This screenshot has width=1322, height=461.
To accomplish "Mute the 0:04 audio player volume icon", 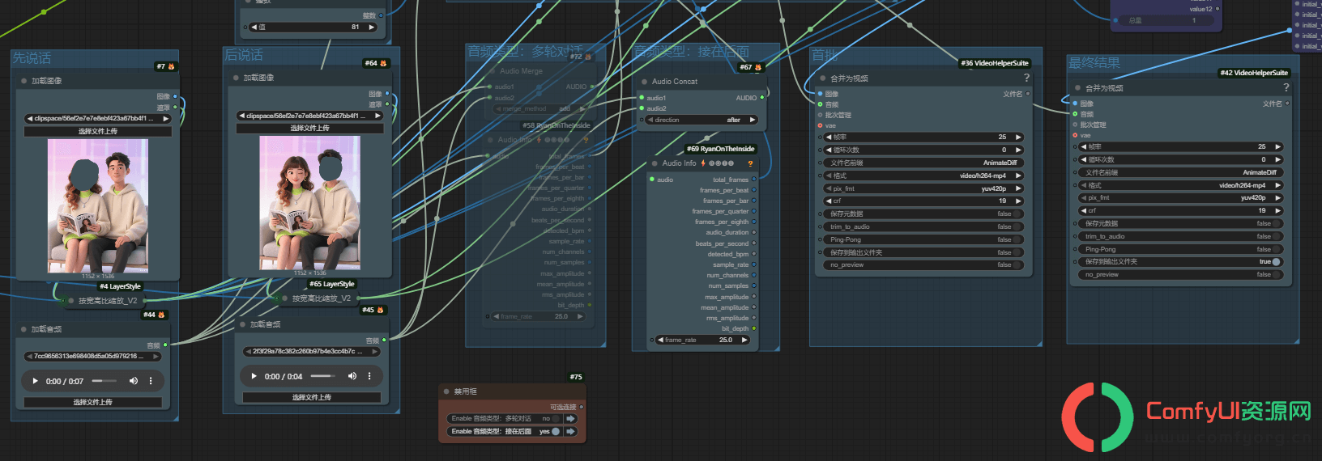I will 352,376.
